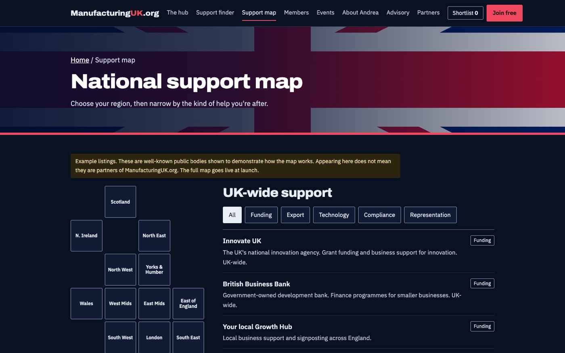Go to The hub nav item
The image size is (565, 353).
pos(178,13)
